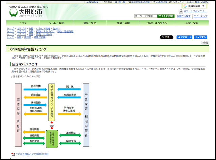Click the Google icon in language selector
Image resolution: width=216 pixels, height=160 pixels.
tap(185, 6)
